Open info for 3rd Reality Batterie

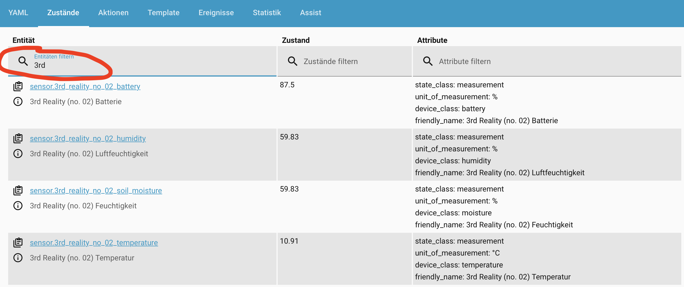(x=18, y=102)
